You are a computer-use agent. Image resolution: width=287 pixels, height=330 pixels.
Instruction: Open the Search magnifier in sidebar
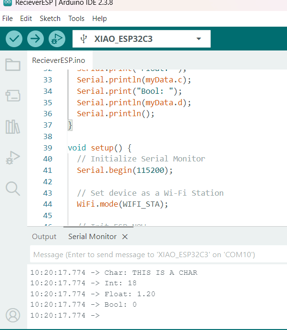point(13,189)
